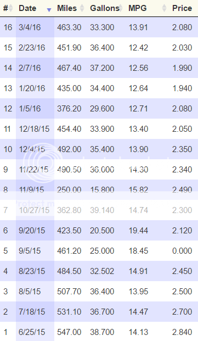Select the 467.40 miles cell
198x341 pixels.
pyautogui.click(x=69, y=68)
